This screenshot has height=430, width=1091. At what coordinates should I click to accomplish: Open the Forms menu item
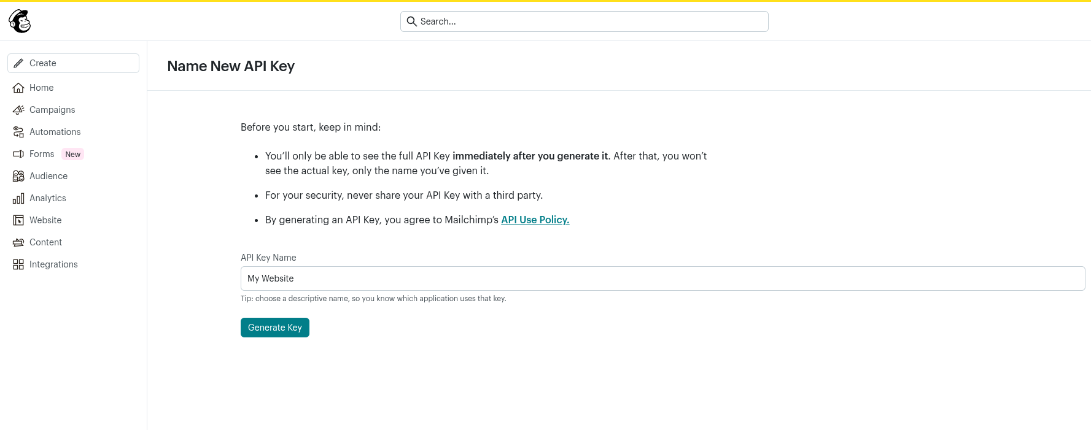42,154
